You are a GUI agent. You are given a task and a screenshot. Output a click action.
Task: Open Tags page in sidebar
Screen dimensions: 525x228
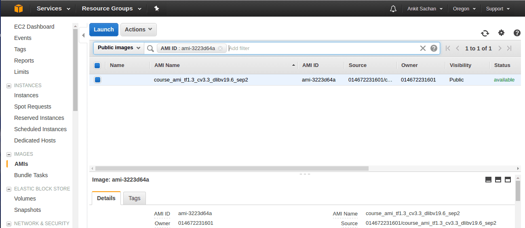click(x=20, y=49)
